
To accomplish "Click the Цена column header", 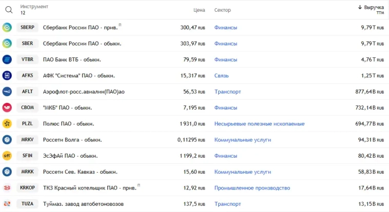I will click(199, 10).
